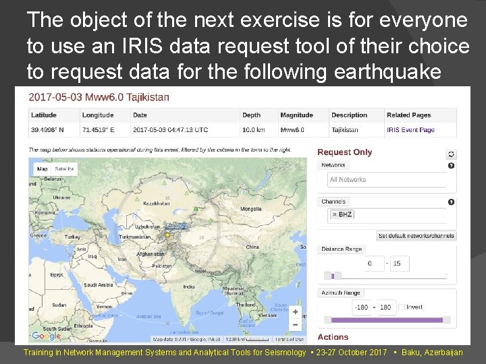
Task: Click the Mongolia label on the map
Action: point(250,209)
